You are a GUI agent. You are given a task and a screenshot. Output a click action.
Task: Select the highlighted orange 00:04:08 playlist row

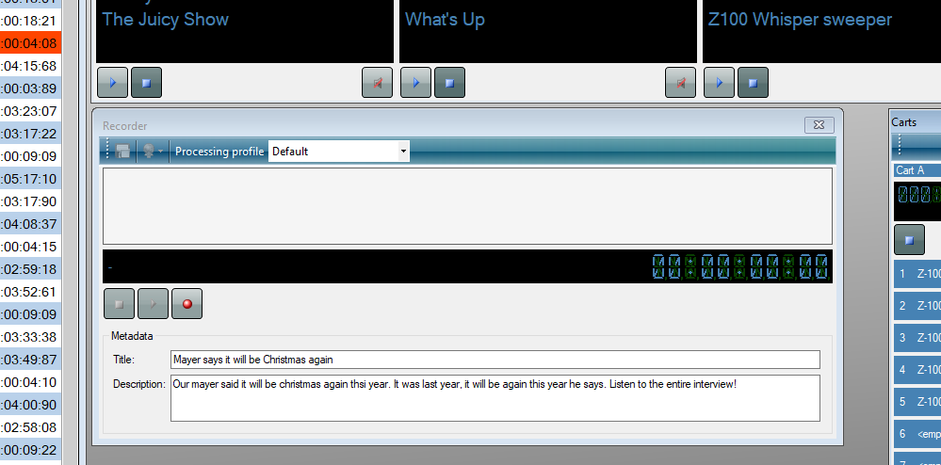pos(30,43)
